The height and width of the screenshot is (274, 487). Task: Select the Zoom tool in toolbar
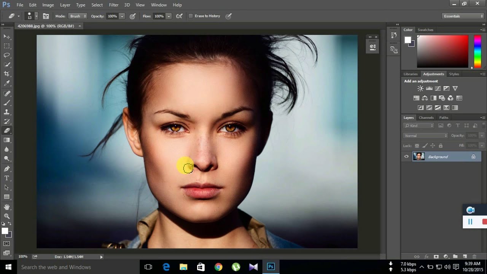tap(7, 216)
